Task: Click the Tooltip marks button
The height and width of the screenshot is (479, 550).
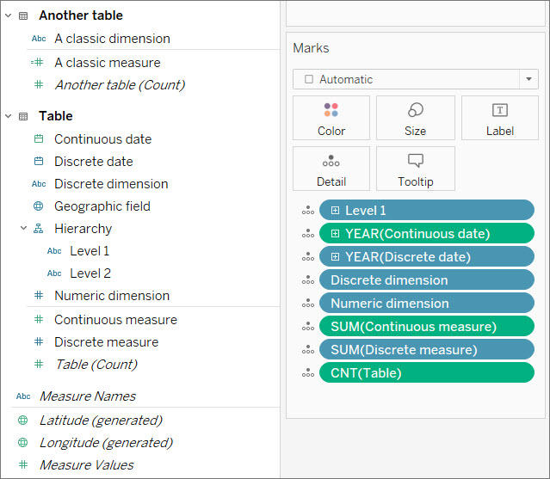Action: point(416,169)
